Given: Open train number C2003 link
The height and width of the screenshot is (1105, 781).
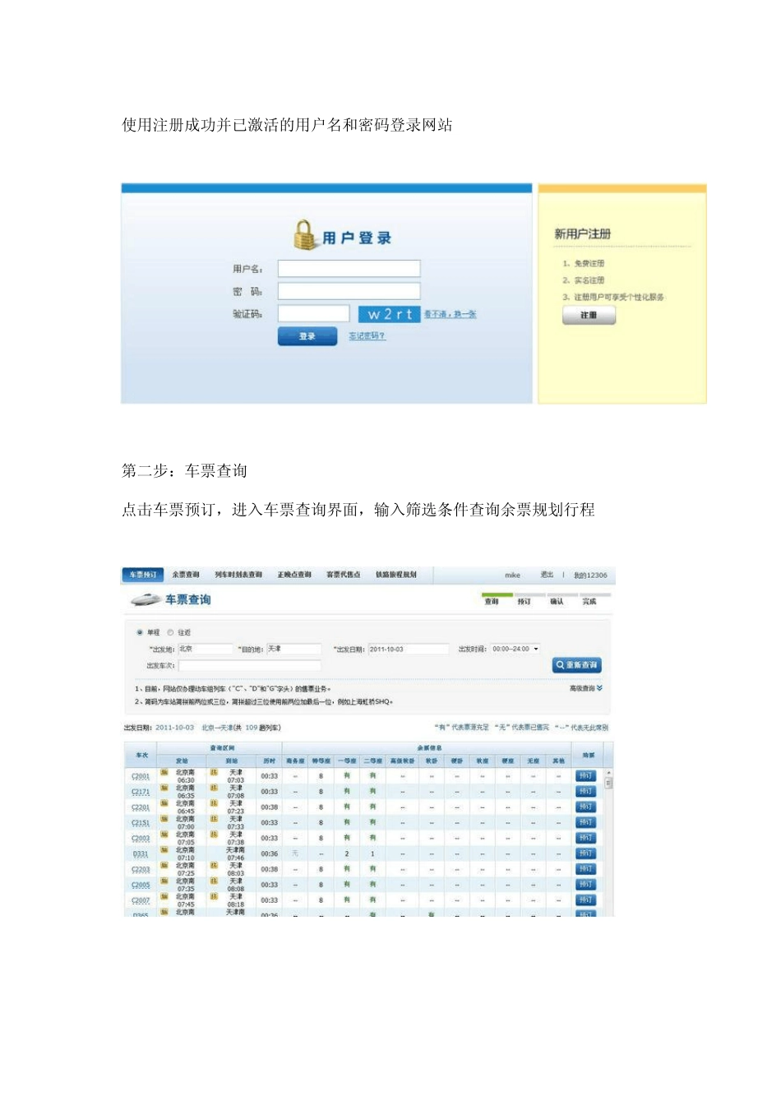Looking at the screenshot, I should click(x=141, y=839).
